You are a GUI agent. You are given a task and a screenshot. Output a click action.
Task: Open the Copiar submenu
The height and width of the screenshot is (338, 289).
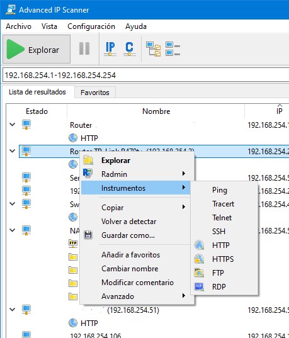[135, 207]
